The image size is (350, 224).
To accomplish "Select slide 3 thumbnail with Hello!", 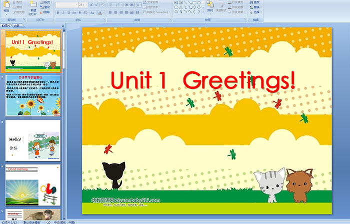I will pyautogui.click(x=33, y=141).
